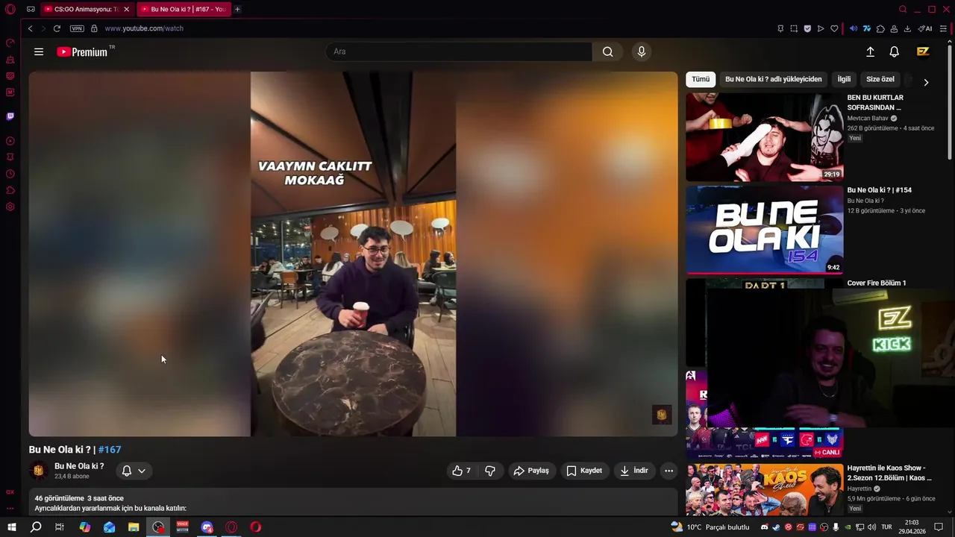Click the Opera browser back arrow
This screenshot has width=955, height=537.
pos(30,28)
